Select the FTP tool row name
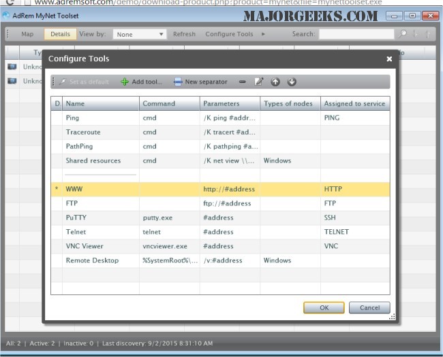This screenshot has width=443, height=357. click(72, 203)
